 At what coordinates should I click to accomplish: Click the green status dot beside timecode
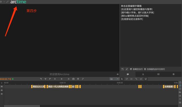(13, 79)
